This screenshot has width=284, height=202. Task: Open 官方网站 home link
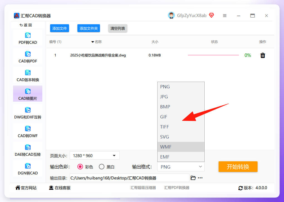[x=26, y=188]
